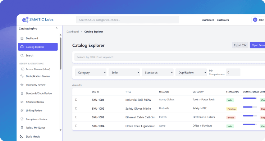265x141 pixels.
Task: Click the Tools > Power Tools category cell
Action: point(204,100)
